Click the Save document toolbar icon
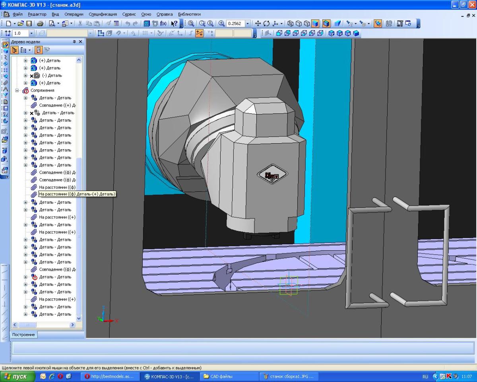477x382 pixels. point(29,24)
